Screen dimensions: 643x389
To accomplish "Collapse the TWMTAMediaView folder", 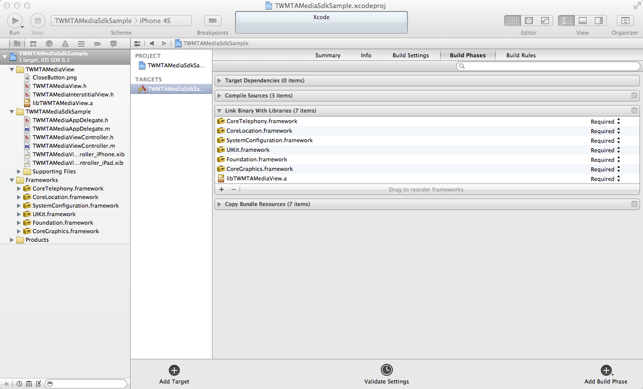I will coord(12,69).
